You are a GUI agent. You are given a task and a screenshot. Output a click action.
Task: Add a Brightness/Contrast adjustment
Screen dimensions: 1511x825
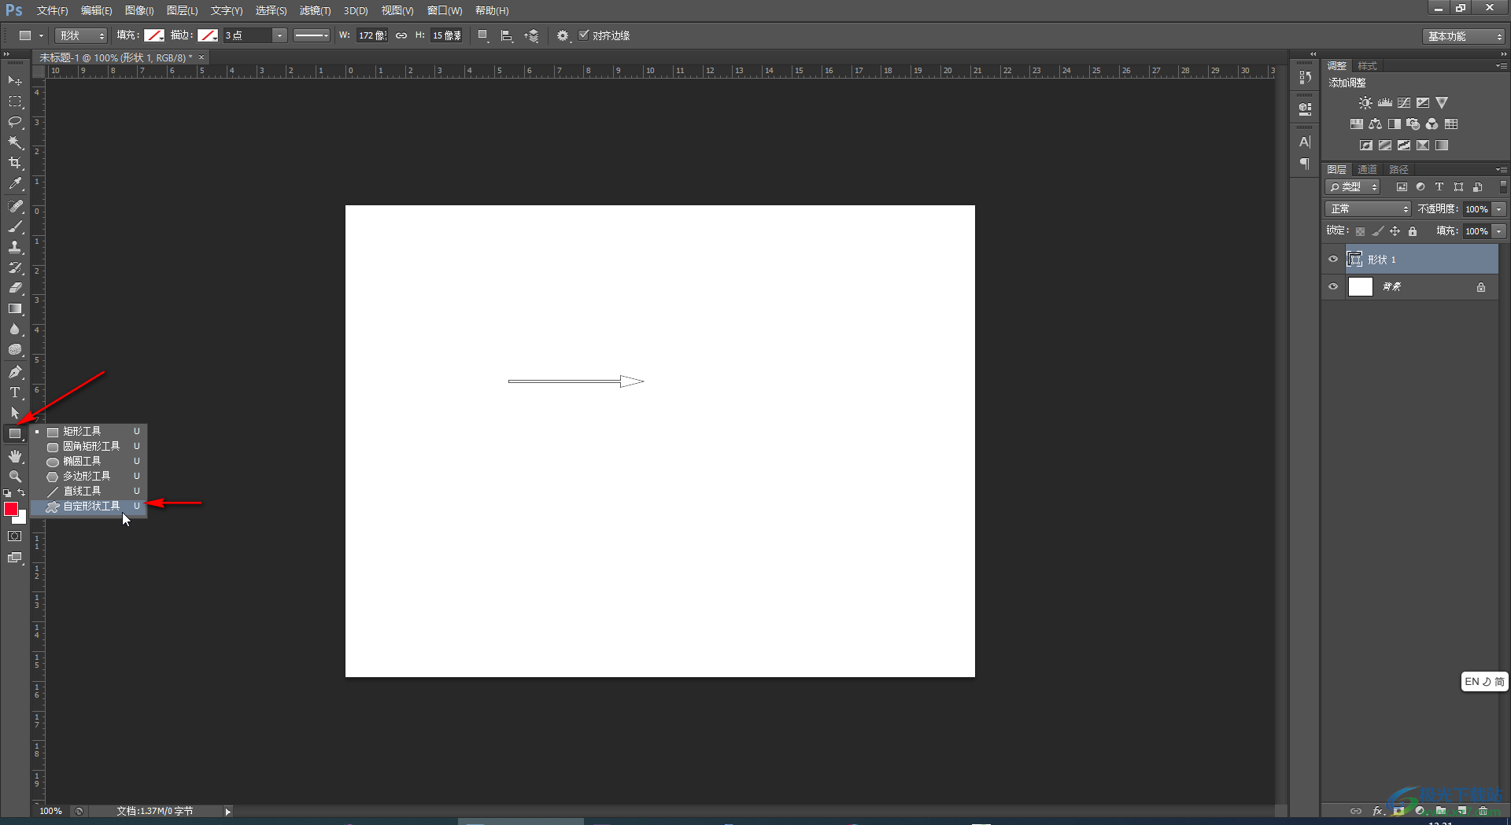point(1365,103)
